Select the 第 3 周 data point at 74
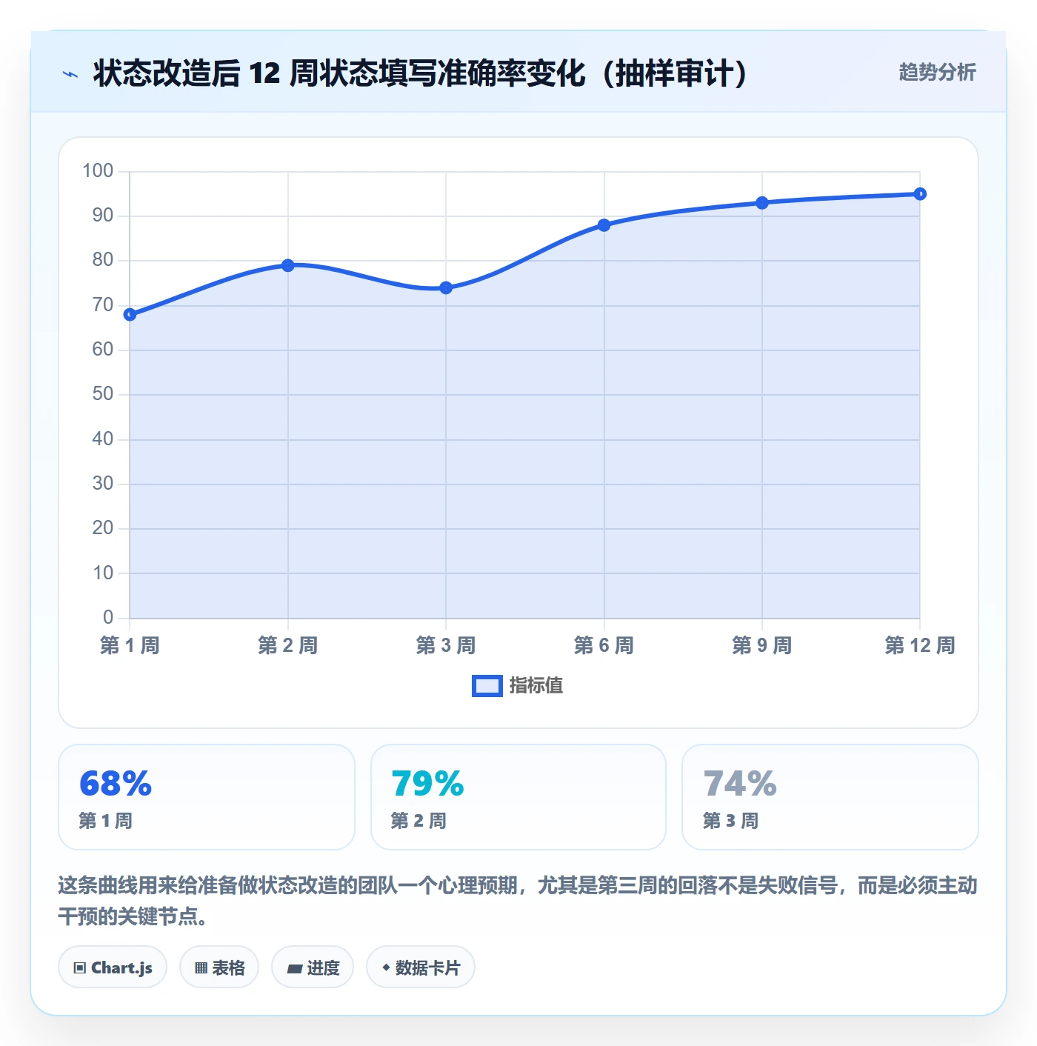The width and height of the screenshot is (1037, 1046). pos(446,287)
